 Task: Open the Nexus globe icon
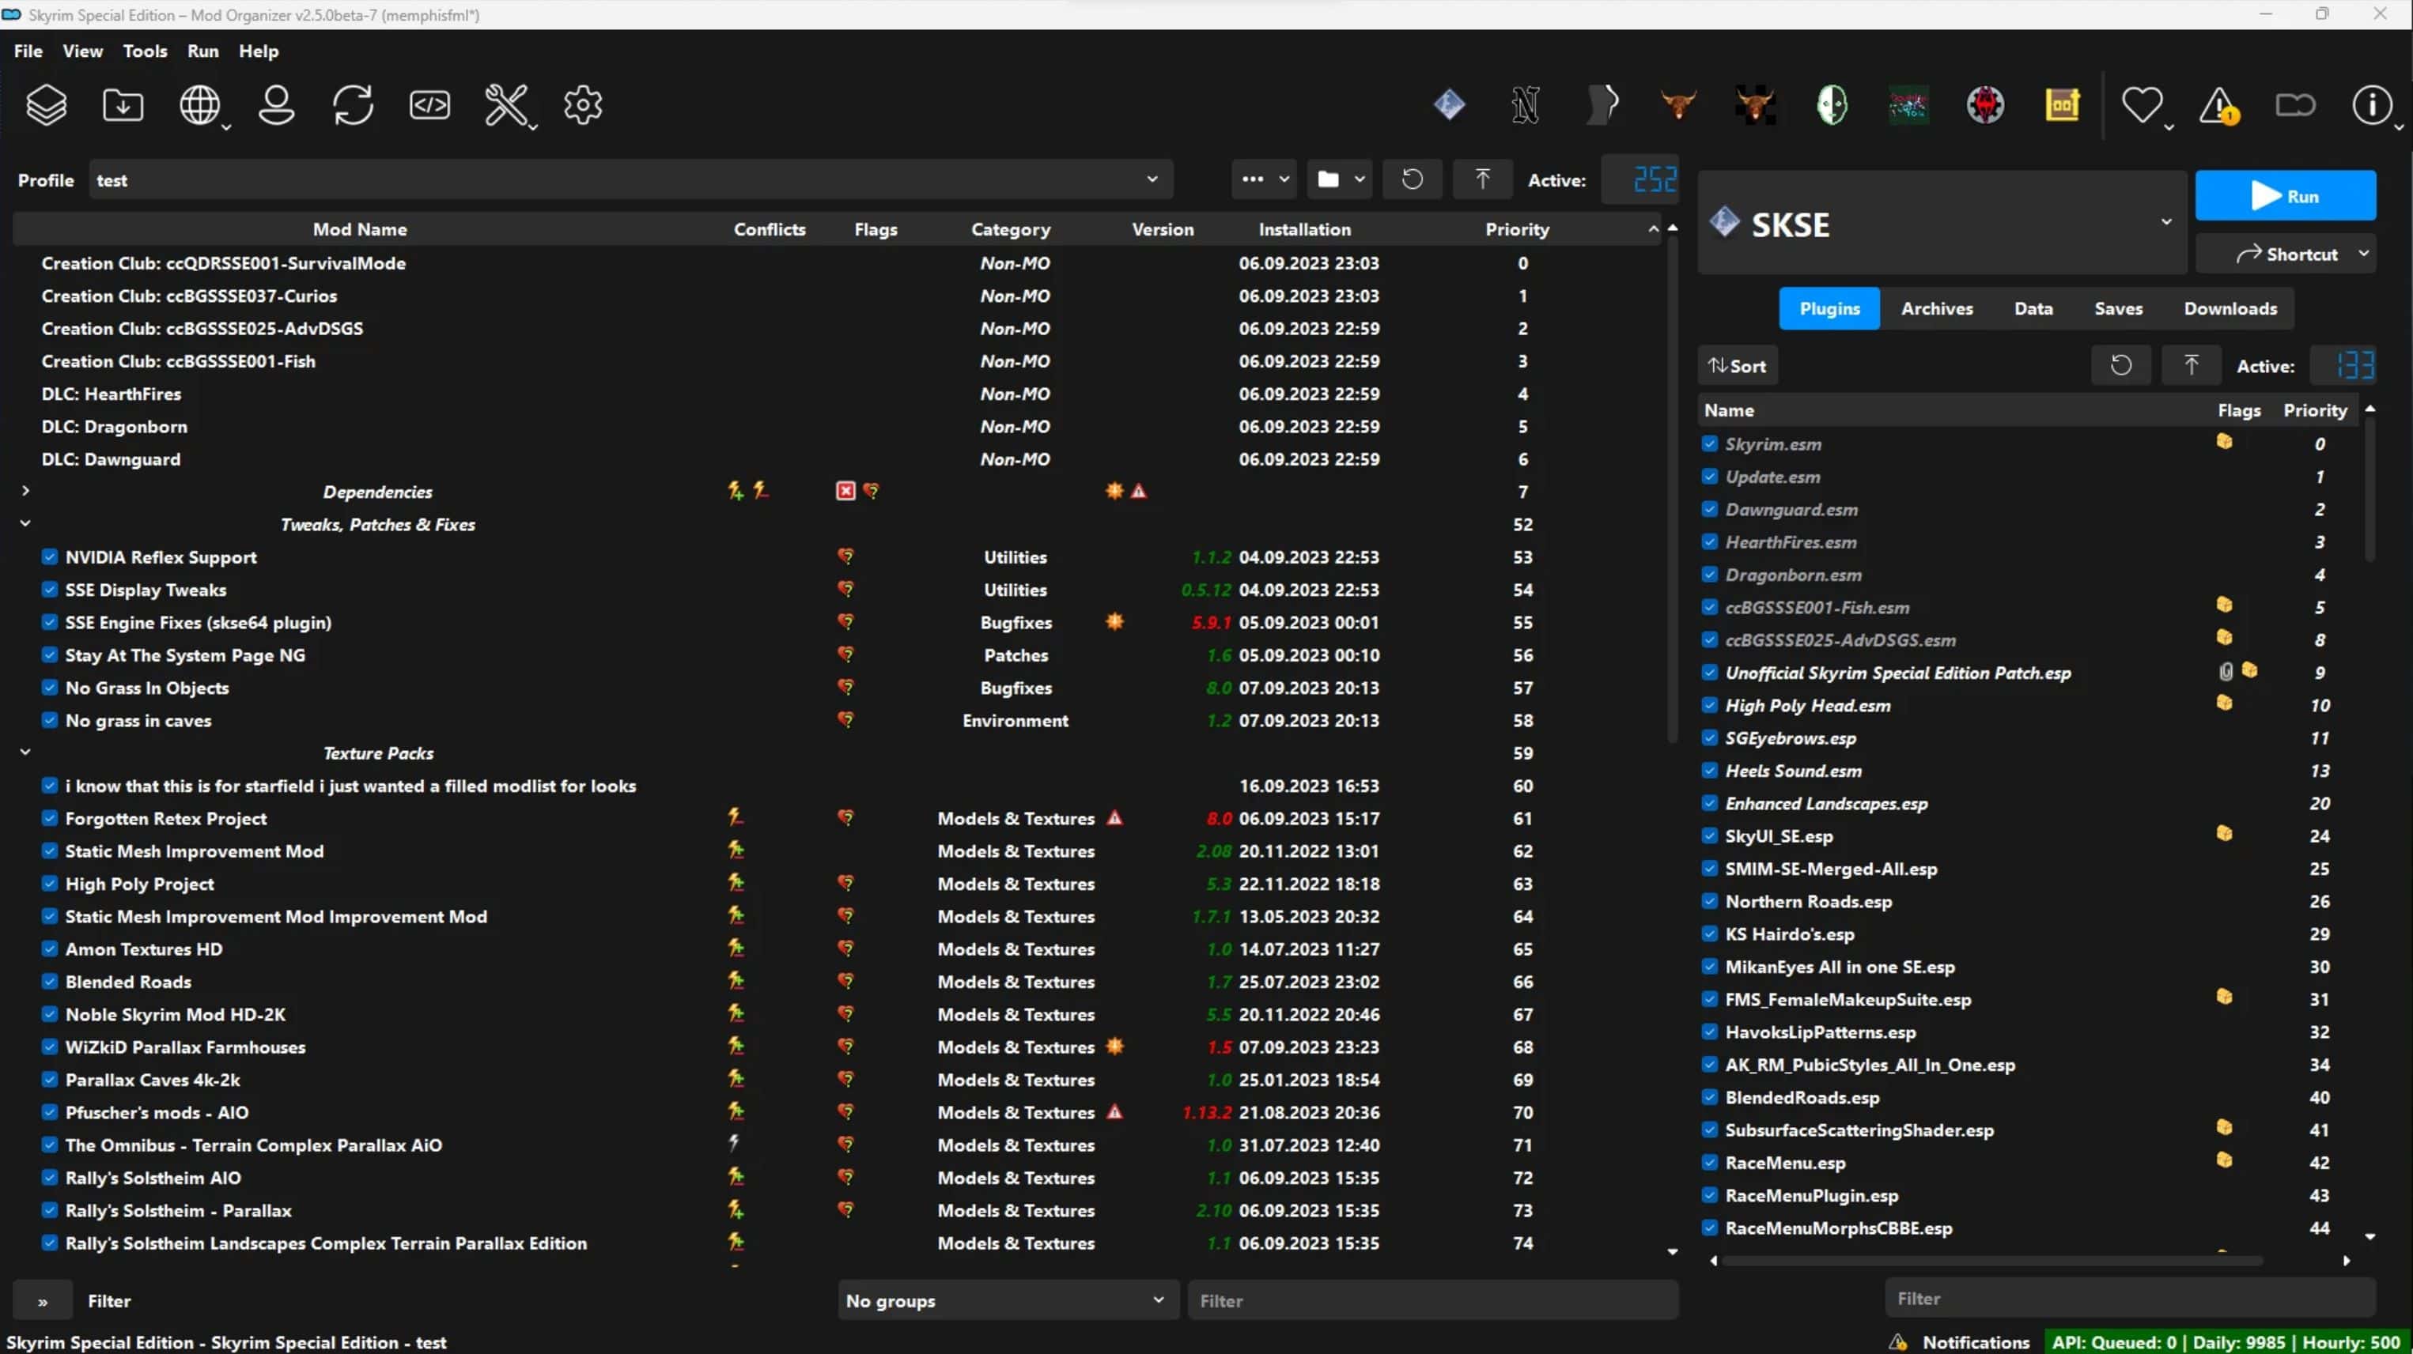199,105
